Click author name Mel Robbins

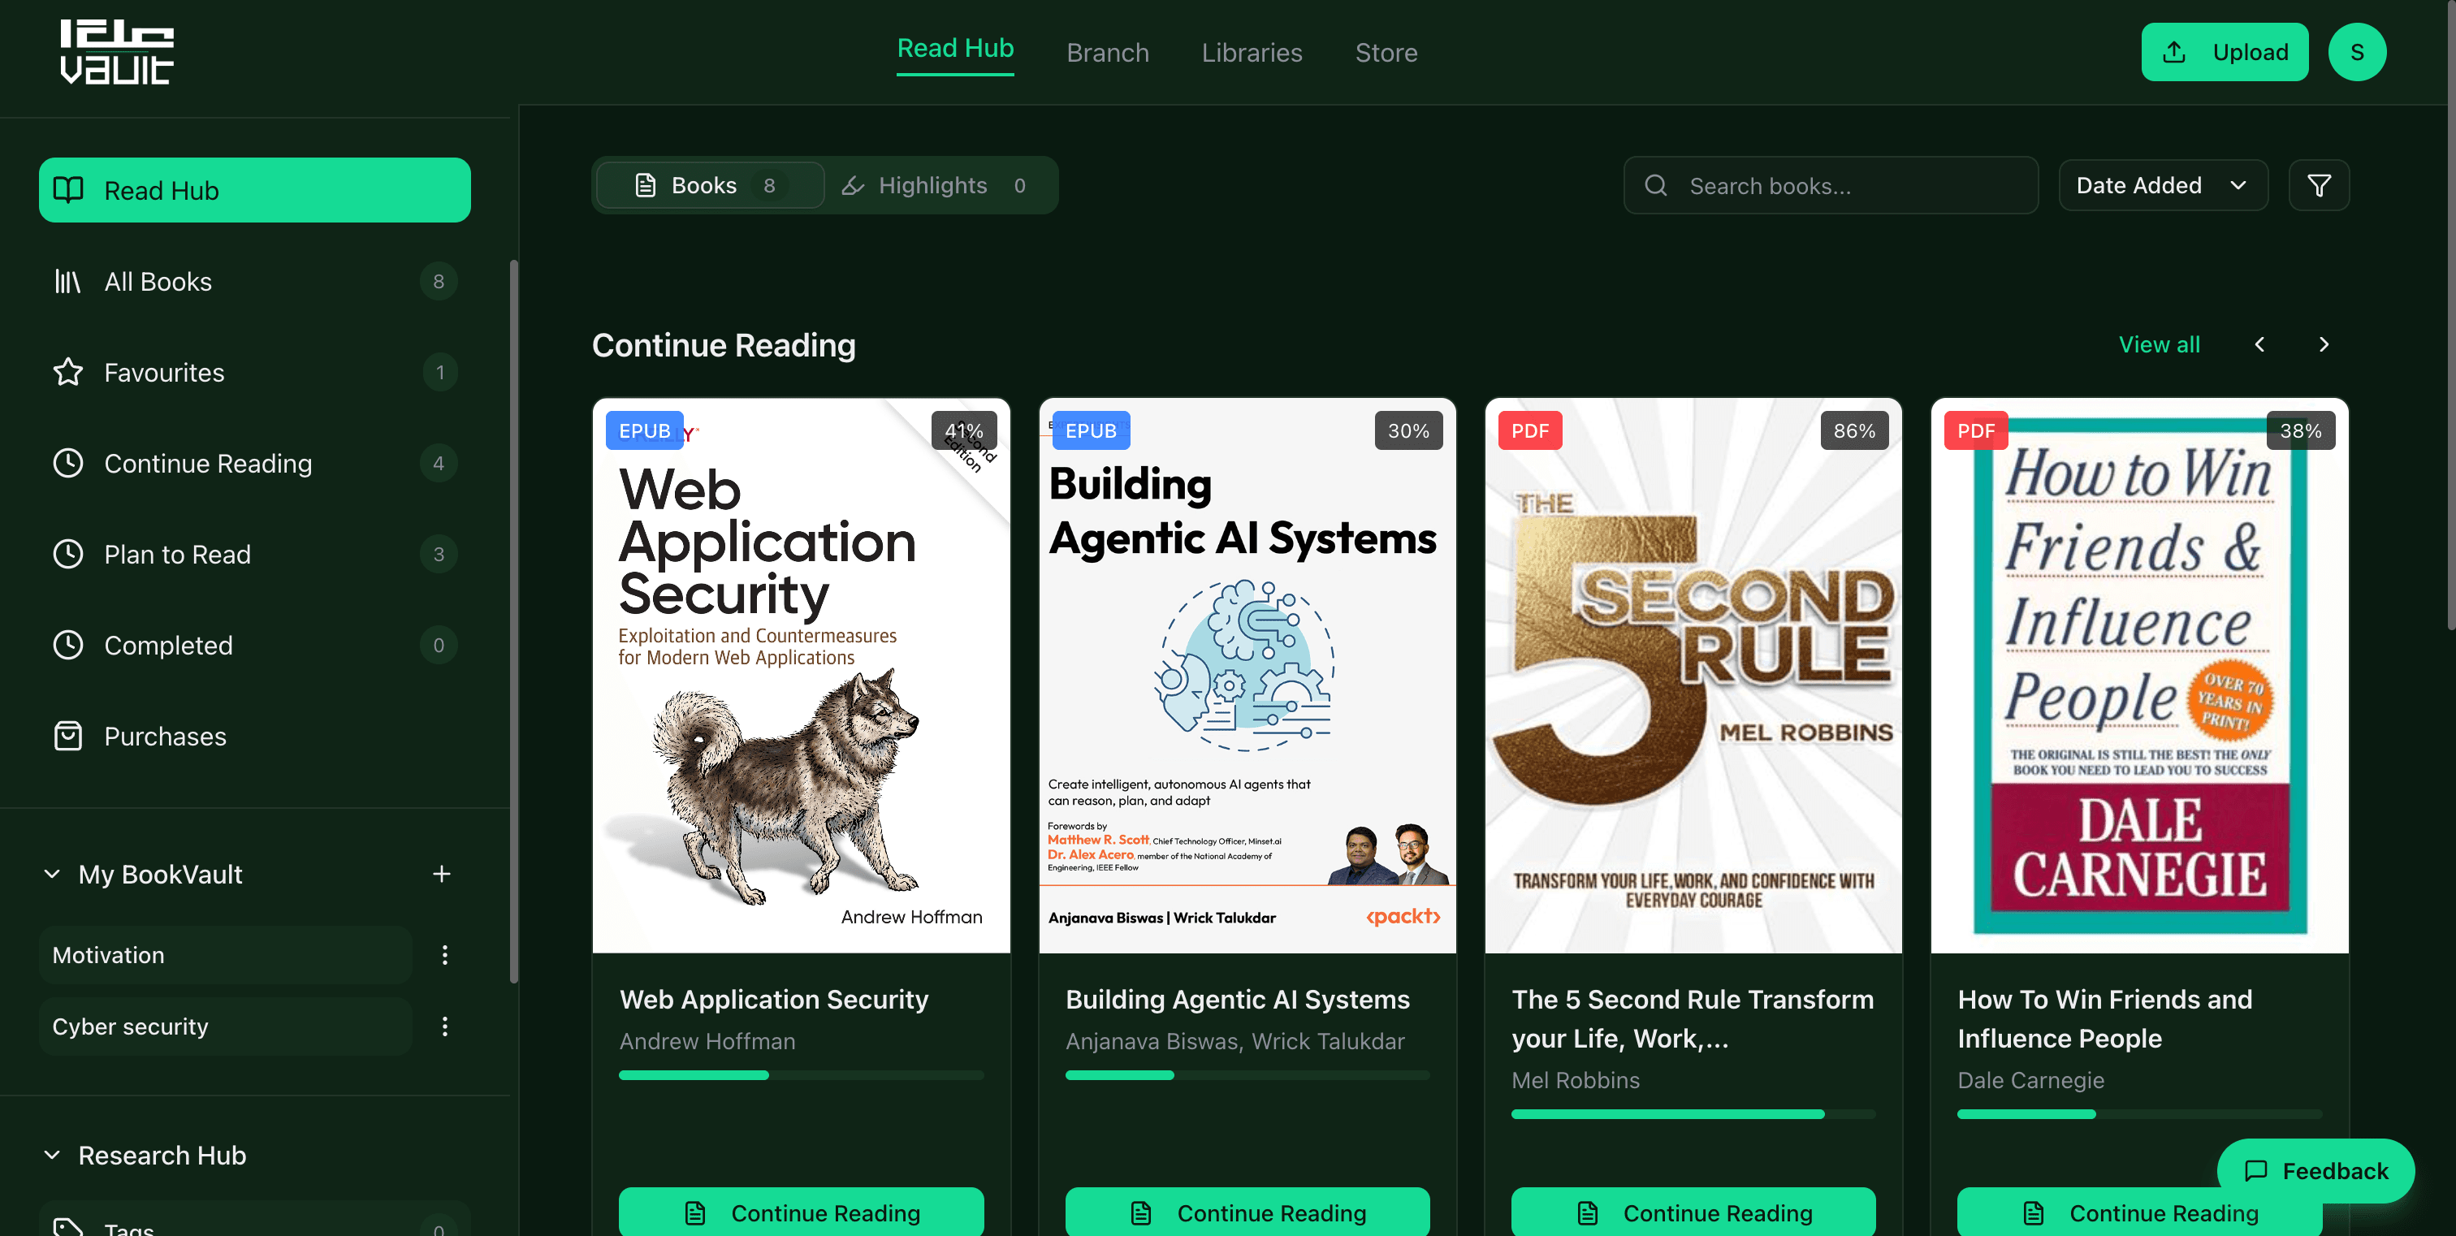point(1575,1080)
